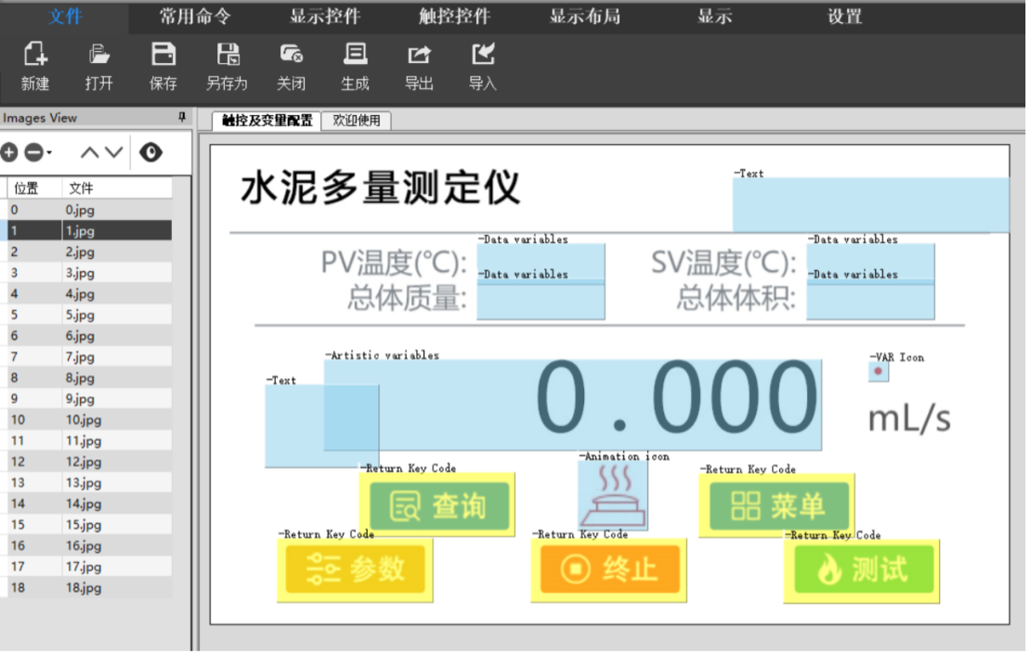Viewport: 1030px width, 654px height.
Task: Open the 显示 ribbon tab
Action: (x=715, y=17)
